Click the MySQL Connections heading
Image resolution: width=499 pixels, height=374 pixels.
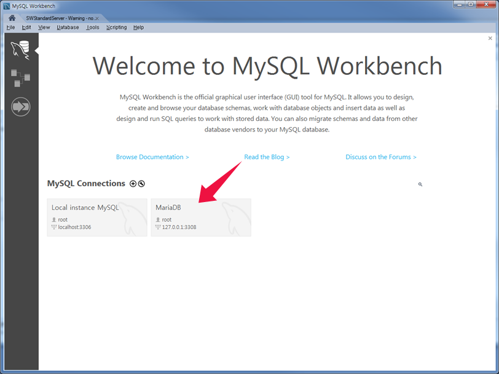tap(86, 184)
